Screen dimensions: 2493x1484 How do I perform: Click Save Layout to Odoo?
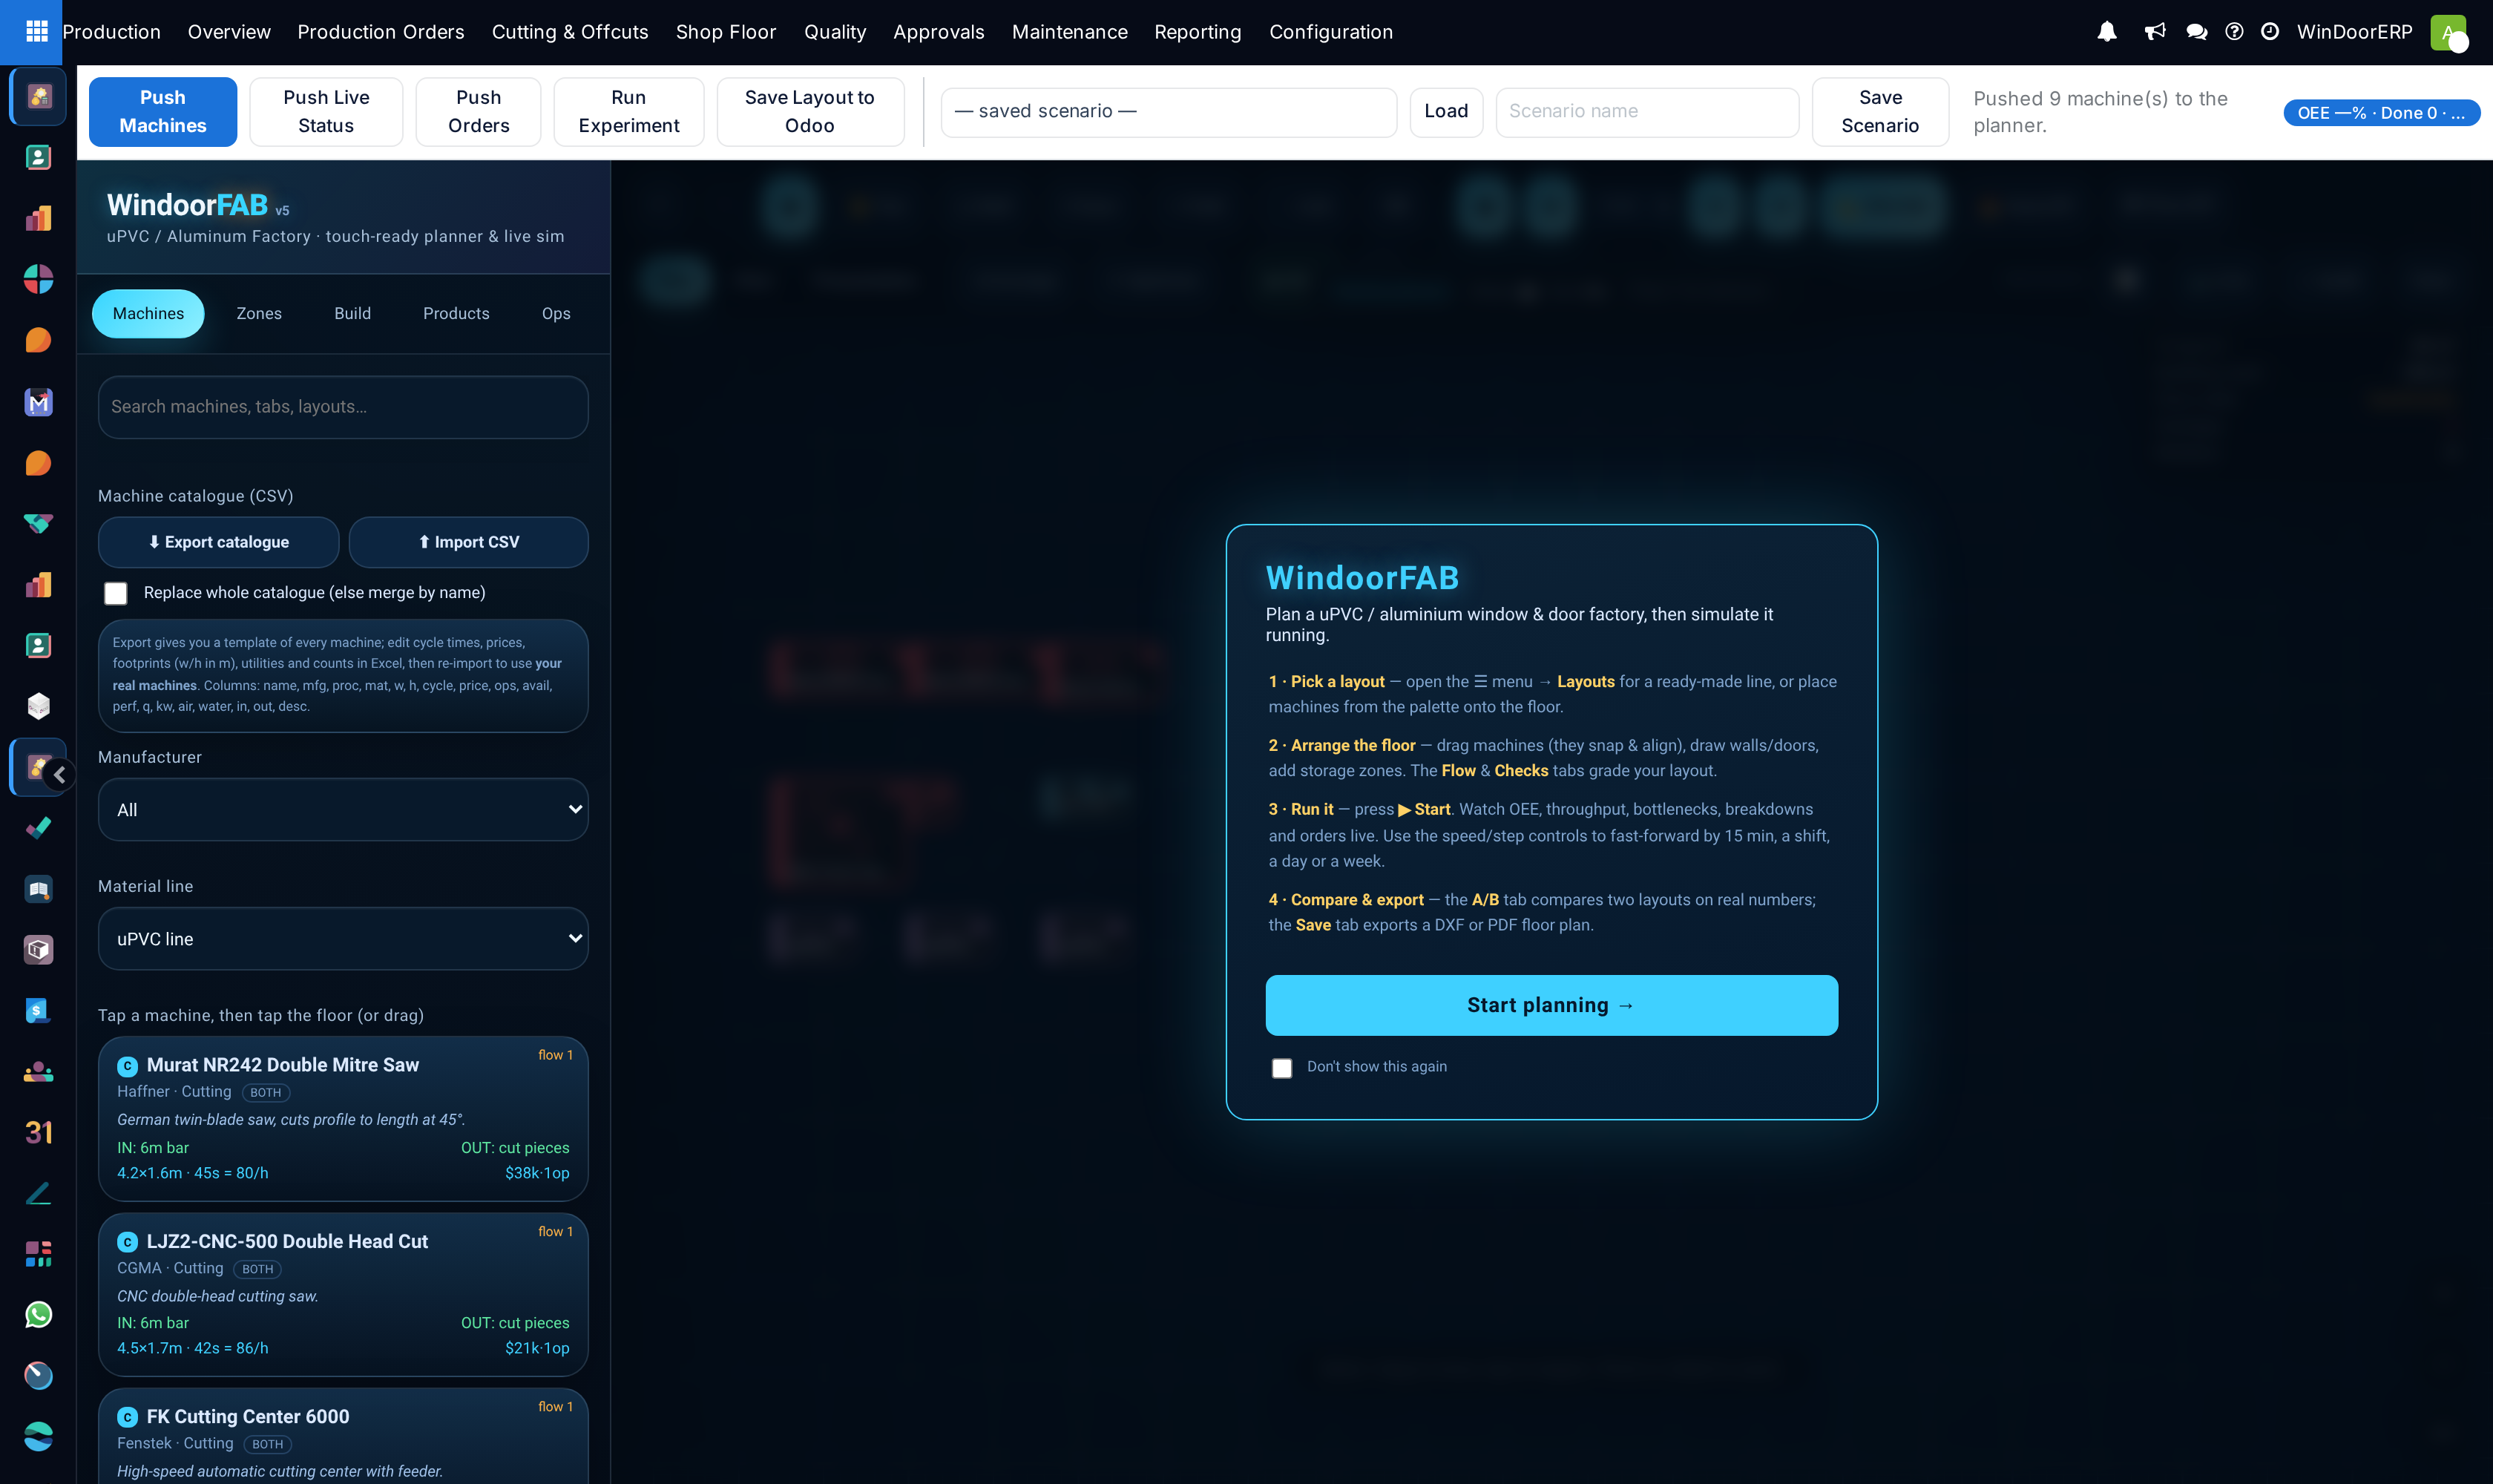point(810,112)
